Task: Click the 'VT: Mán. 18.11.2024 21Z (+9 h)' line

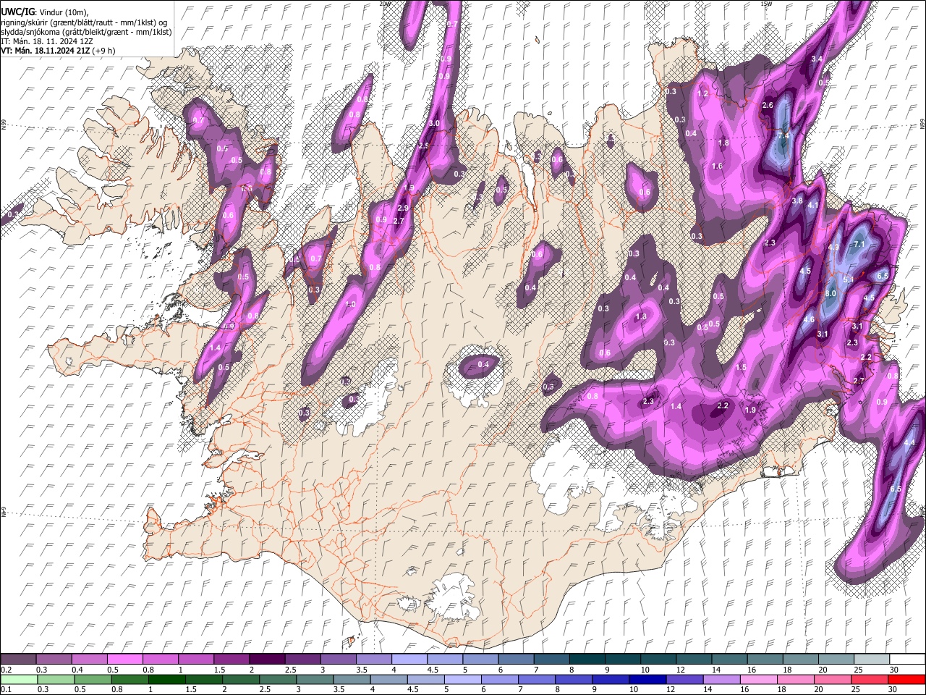Action: point(59,51)
